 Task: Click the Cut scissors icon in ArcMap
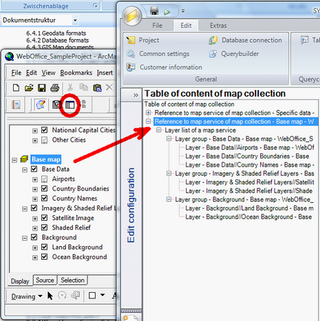tap(70, 87)
